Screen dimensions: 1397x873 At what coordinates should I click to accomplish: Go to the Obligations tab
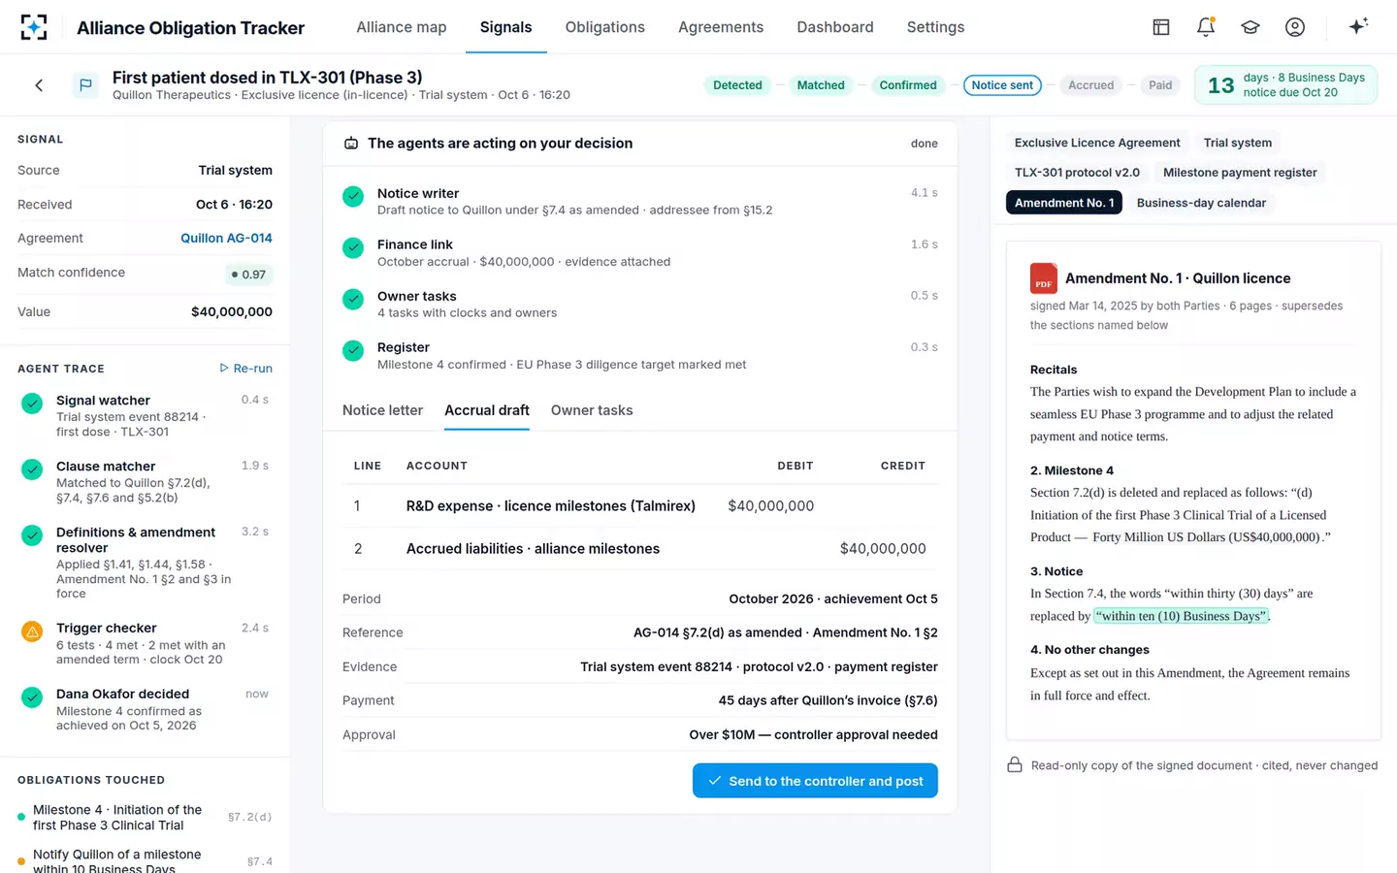click(604, 27)
